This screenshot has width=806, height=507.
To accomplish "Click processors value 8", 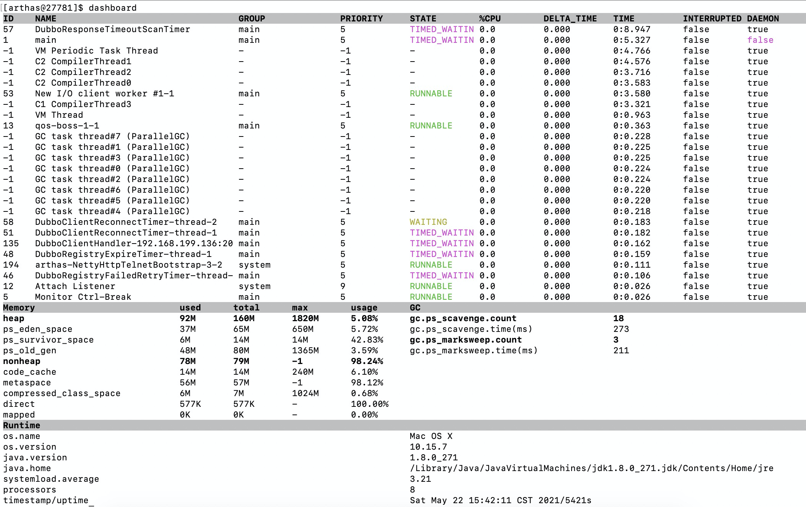I will click(x=412, y=489).
